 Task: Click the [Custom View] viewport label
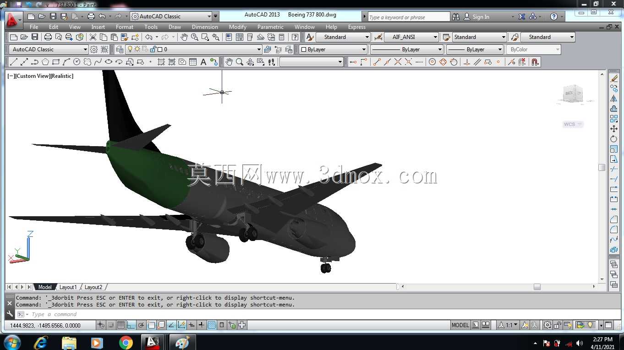(33, 76)
